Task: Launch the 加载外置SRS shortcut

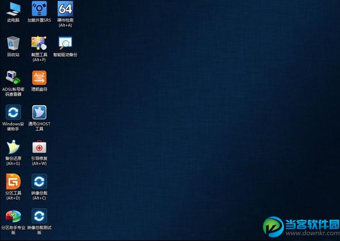Action: 39,8
